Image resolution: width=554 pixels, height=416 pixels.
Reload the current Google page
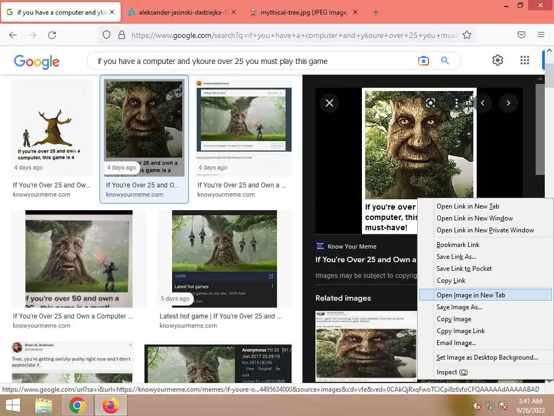click(x=52, y=35)
